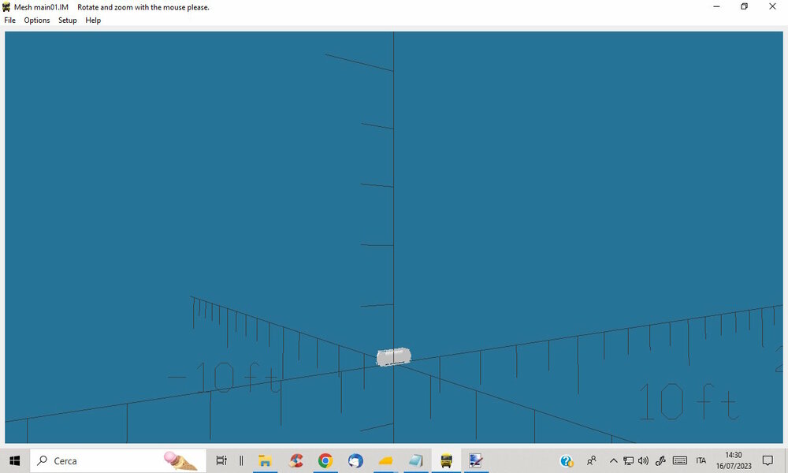Click the Cerca search box
The image size is (788, 473).
[118, 460]
